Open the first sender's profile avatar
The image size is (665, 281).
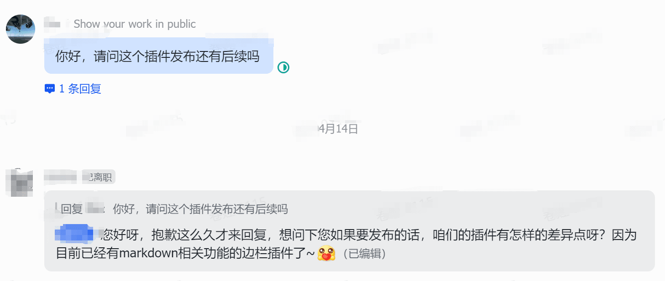tap(21, 29)
